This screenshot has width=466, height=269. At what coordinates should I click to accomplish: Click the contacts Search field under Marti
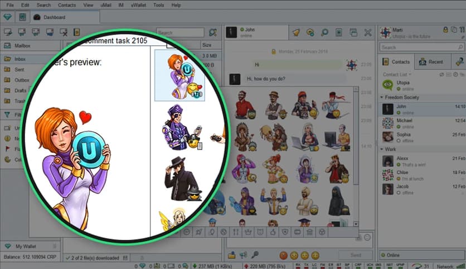tap(422, 47)
